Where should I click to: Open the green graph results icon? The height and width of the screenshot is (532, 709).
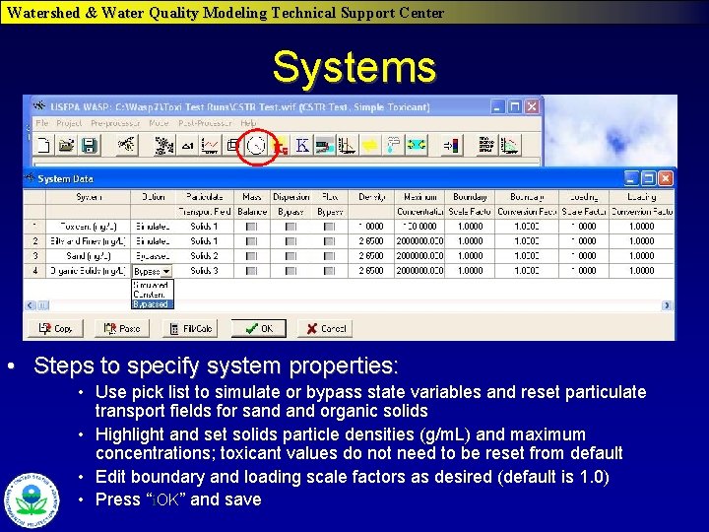[510, 145]
